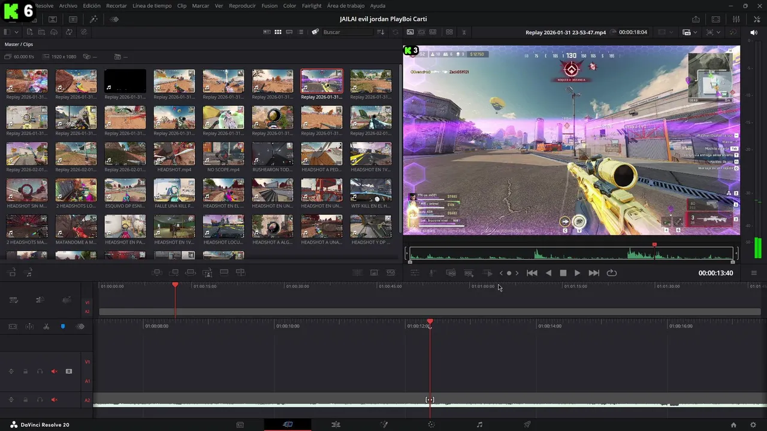767x431 pixels.
Task: Click the play reverse button
Action: 548,273
